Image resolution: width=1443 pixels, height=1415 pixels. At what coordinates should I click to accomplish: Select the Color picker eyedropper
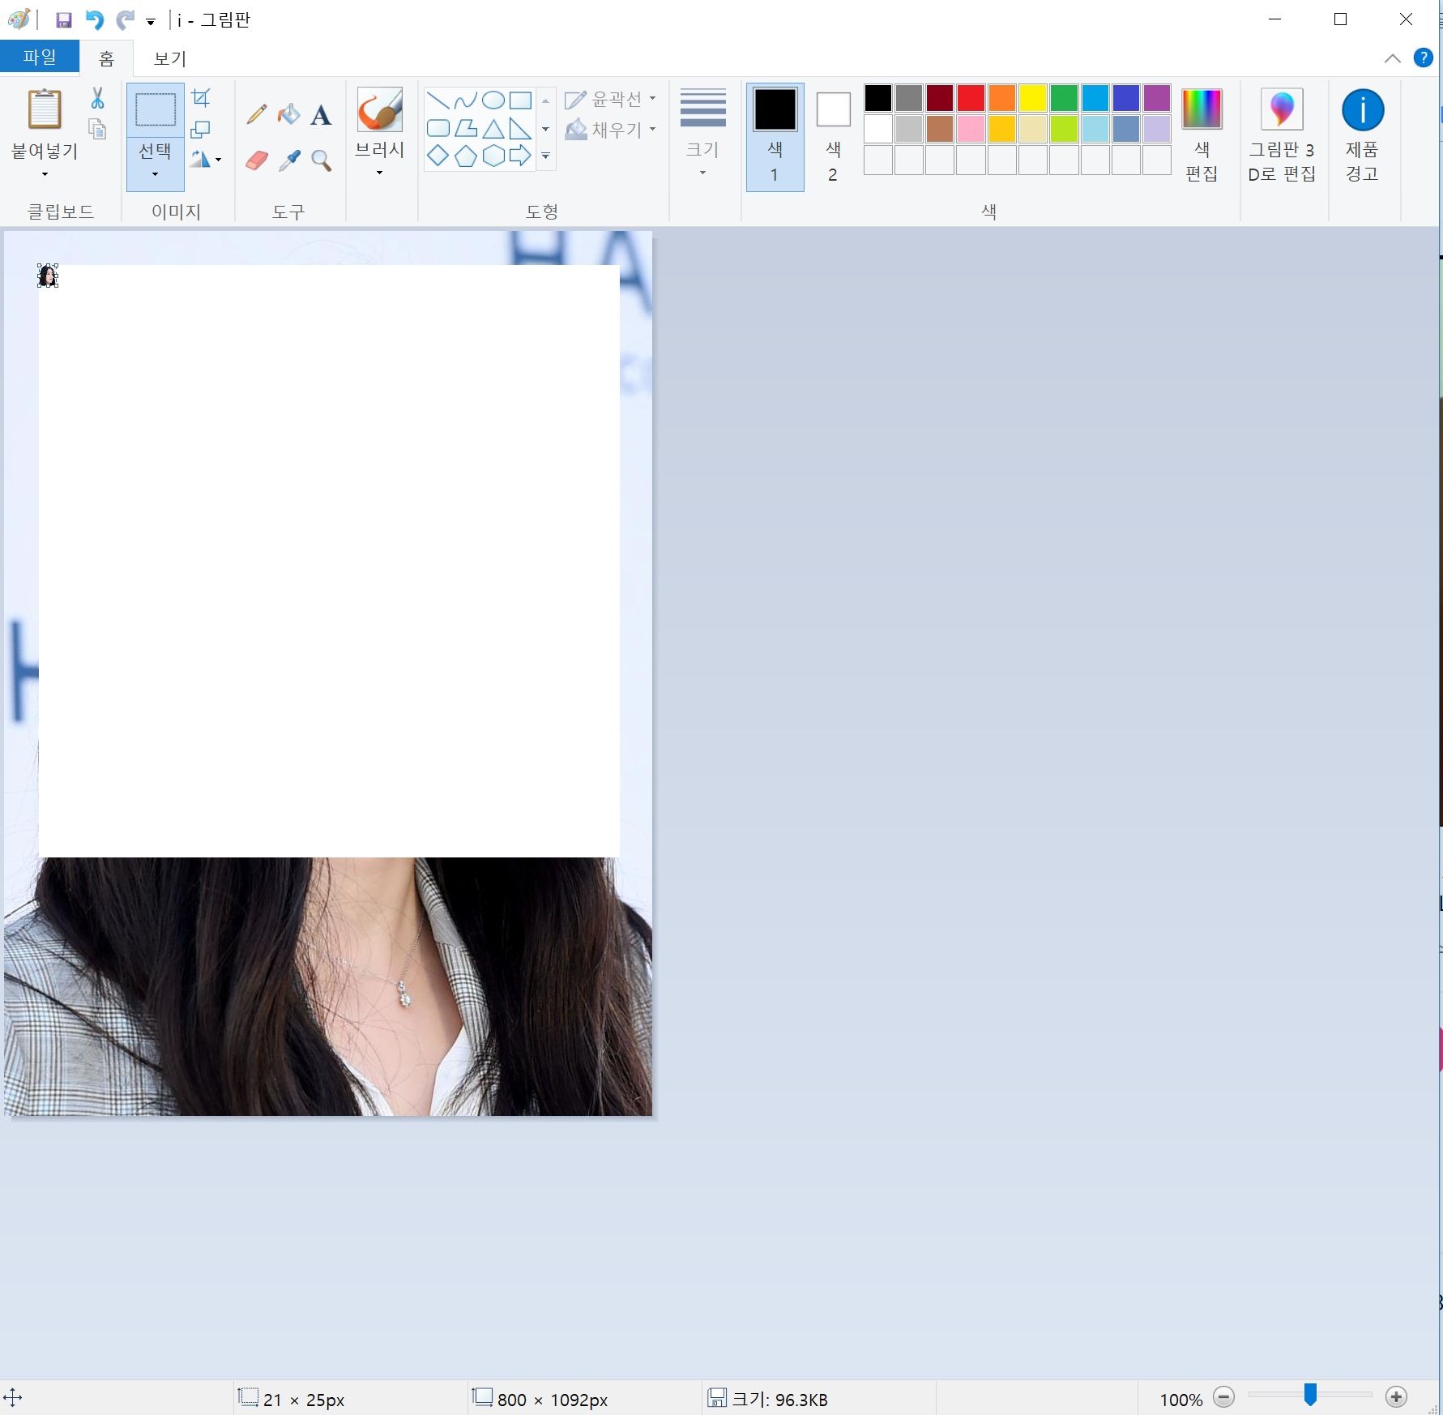288,160
